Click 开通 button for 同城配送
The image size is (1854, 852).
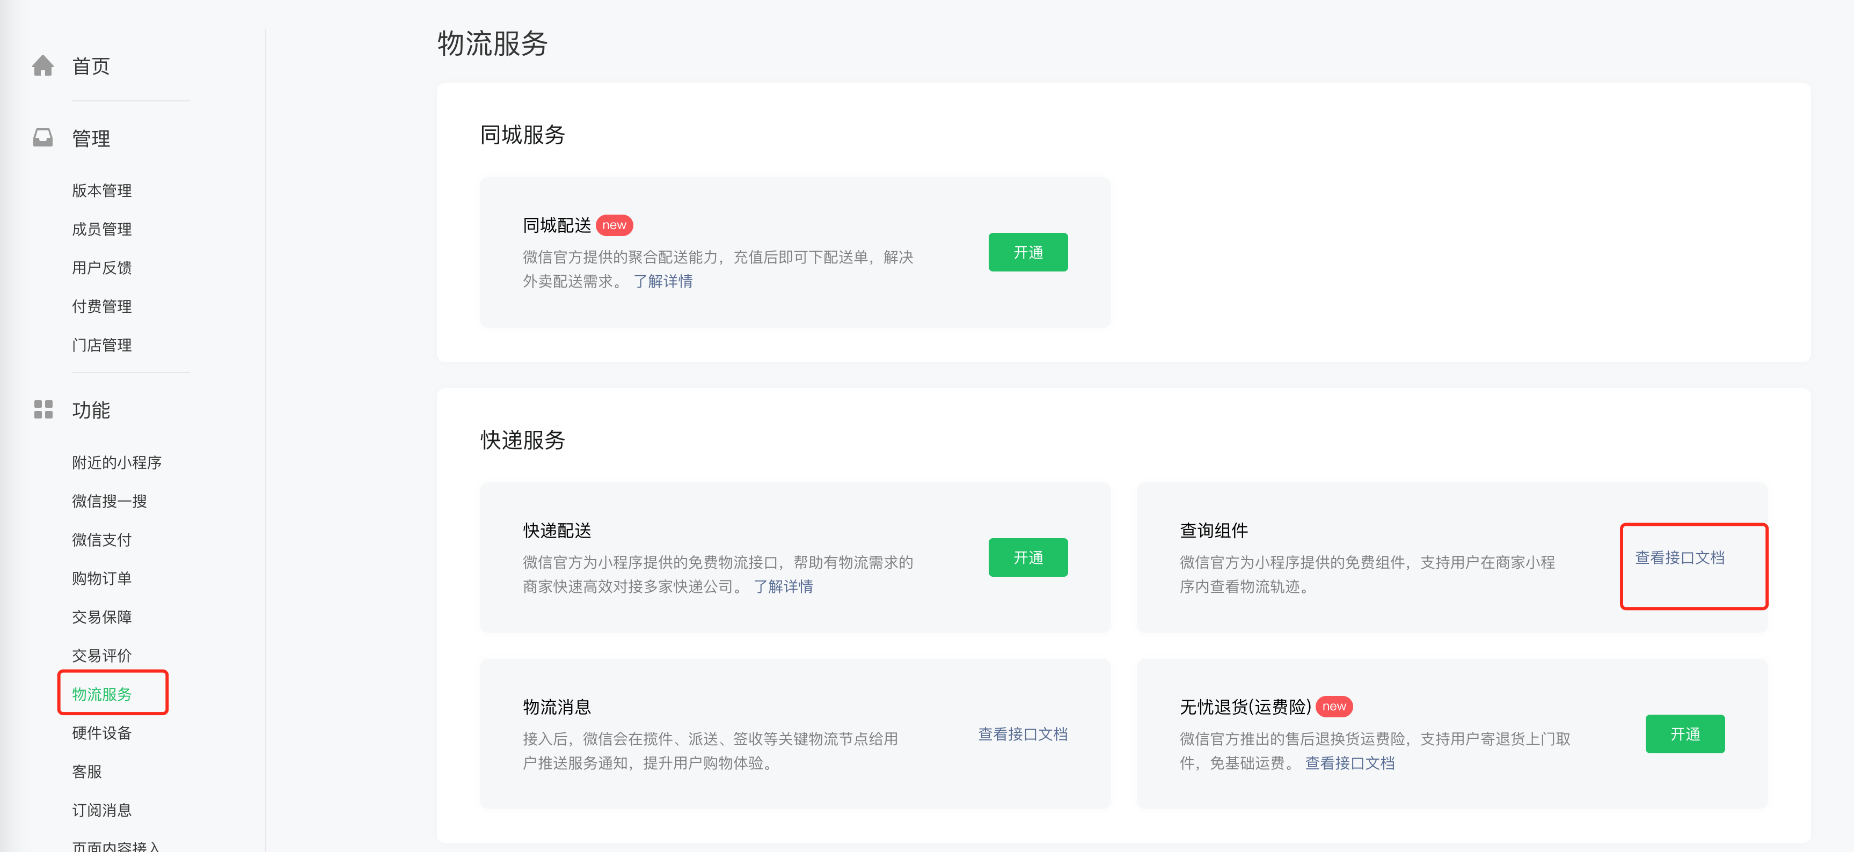pyautogui.click(x=1027, y=253)
